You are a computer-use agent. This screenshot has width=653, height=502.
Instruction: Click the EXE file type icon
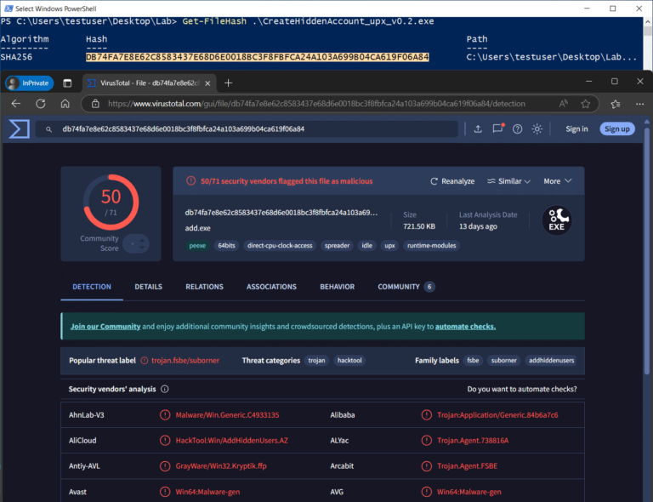tap(556, 220)
